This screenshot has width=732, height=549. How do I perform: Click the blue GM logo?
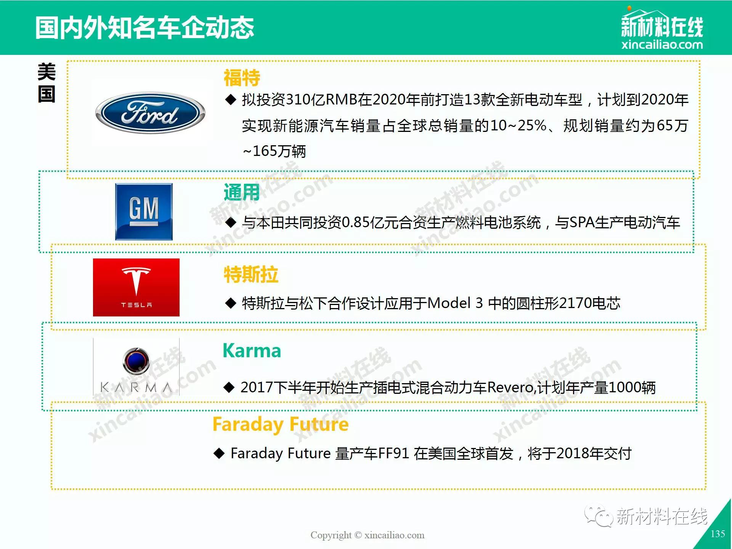[144, 212]
